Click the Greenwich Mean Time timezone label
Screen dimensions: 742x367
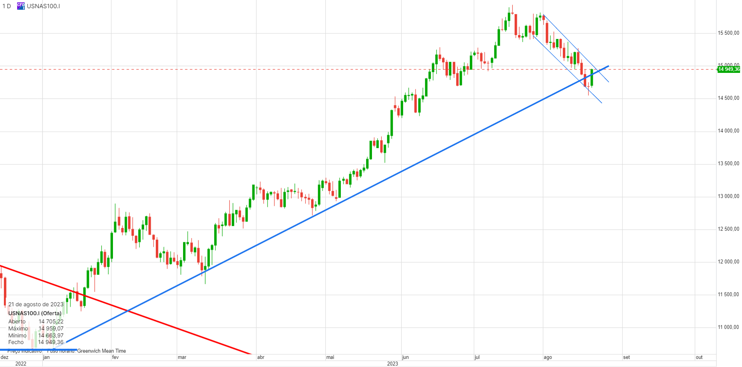[x=101, y=351]
